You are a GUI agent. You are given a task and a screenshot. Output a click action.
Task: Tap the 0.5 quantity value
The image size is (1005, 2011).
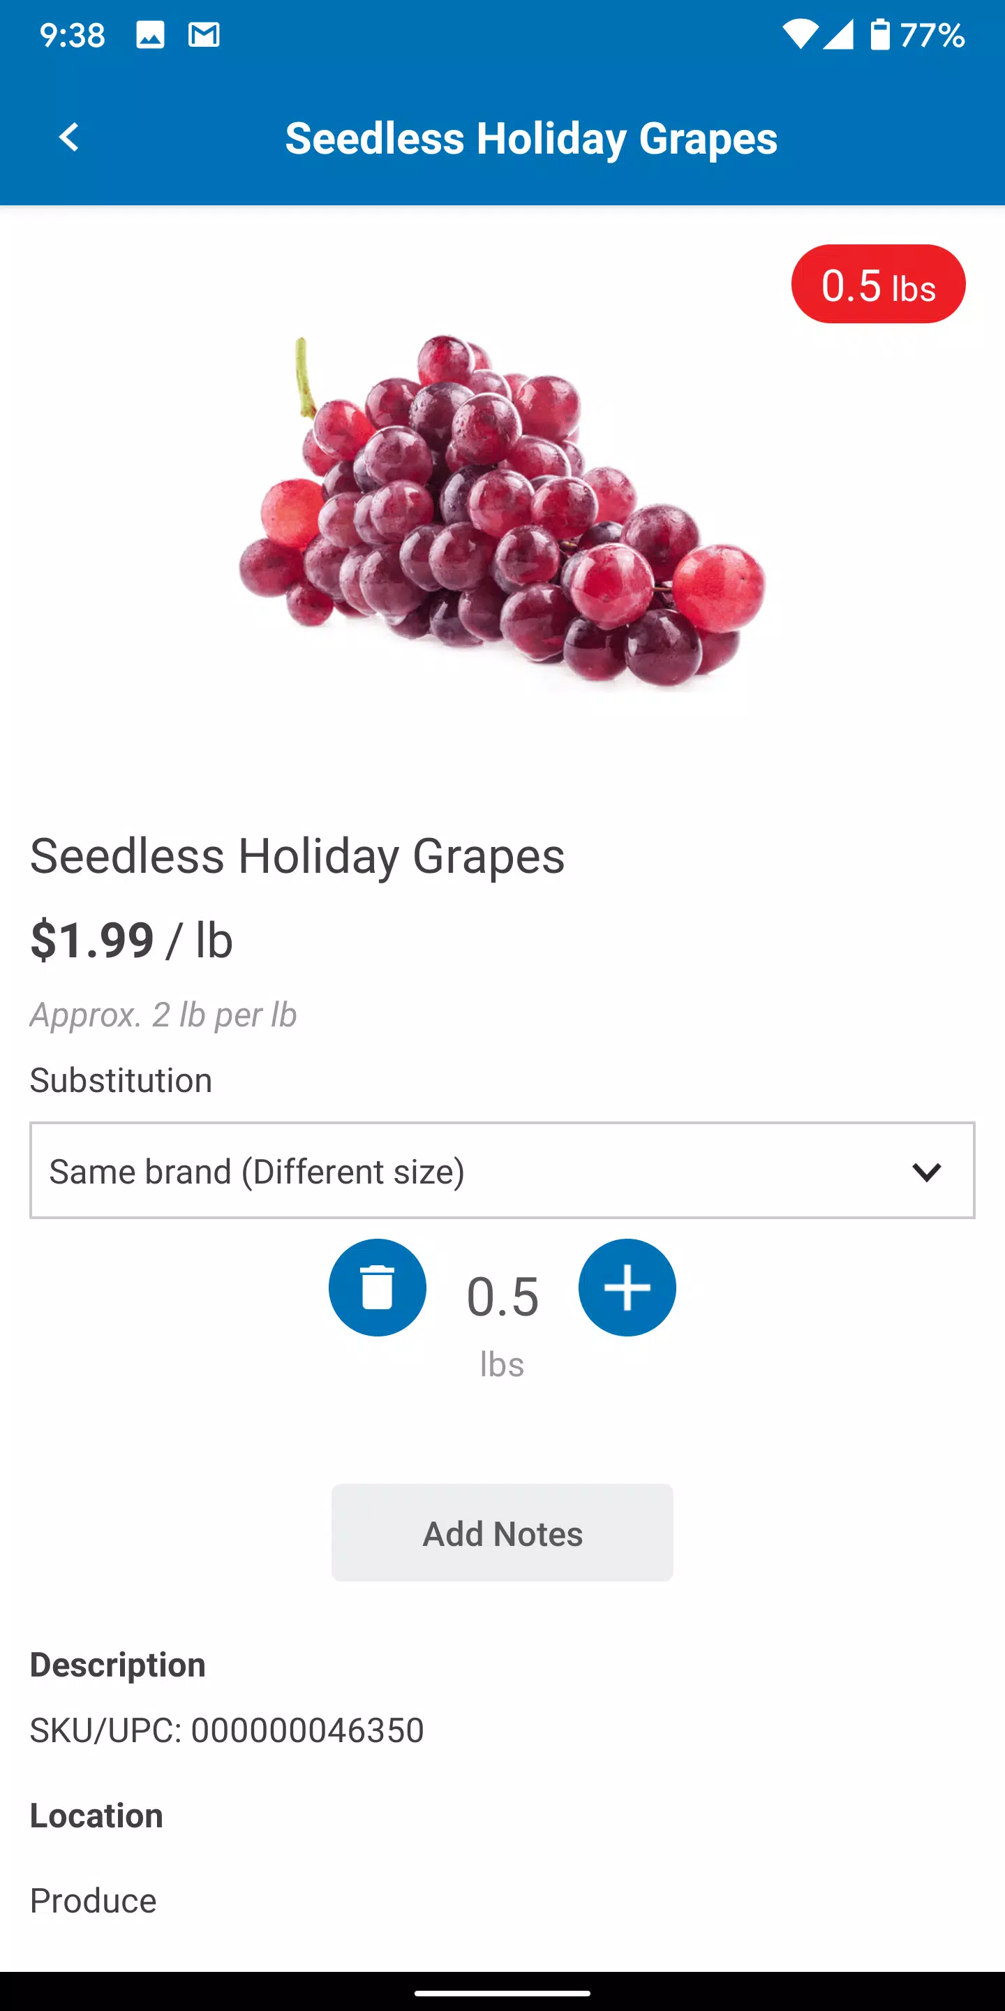[502, 1297]
